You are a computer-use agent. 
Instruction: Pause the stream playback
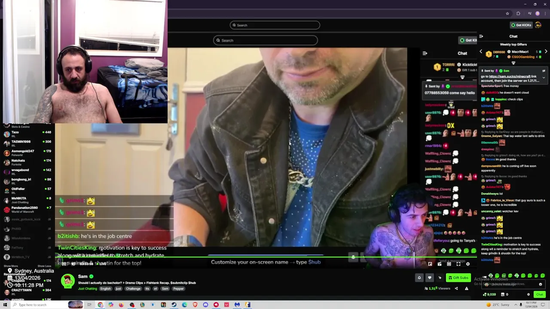pos(64,264)
